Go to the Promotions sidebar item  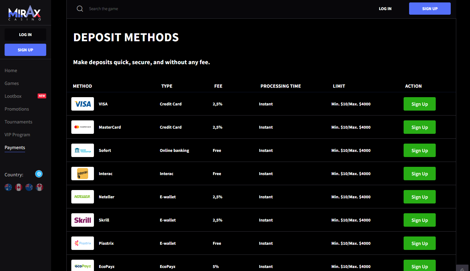click(x=17, y=109)
